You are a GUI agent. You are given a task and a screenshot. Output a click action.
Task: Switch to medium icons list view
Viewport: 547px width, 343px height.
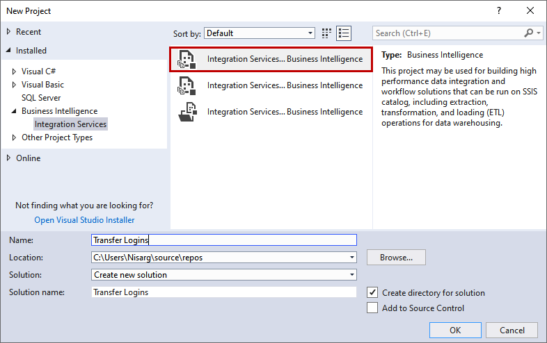(344, 33)
